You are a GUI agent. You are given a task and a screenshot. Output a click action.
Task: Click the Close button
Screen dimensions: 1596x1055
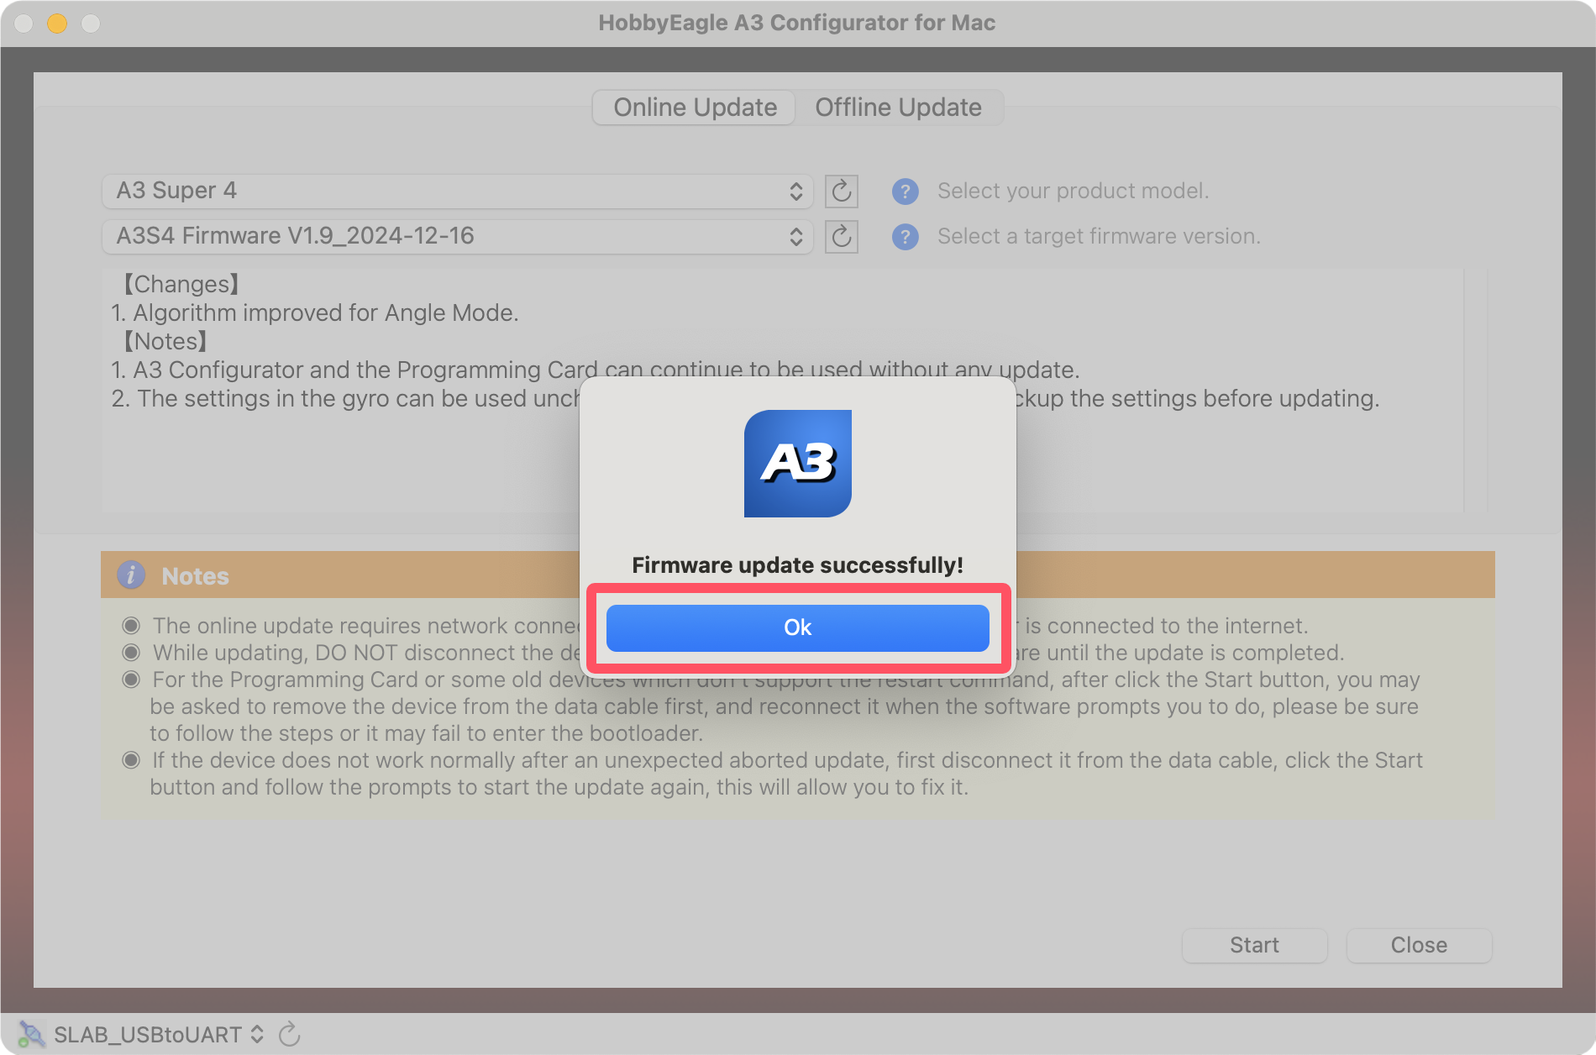click(x=1419, y=945)
